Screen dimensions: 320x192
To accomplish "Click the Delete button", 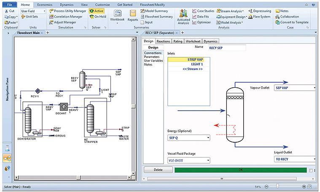I will click(x=158, y=170).
